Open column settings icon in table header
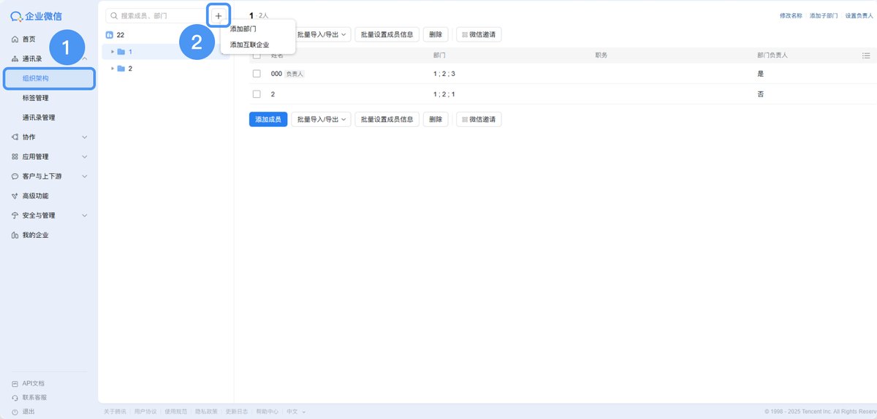877x419 pixels. click(x=866, y=55)
